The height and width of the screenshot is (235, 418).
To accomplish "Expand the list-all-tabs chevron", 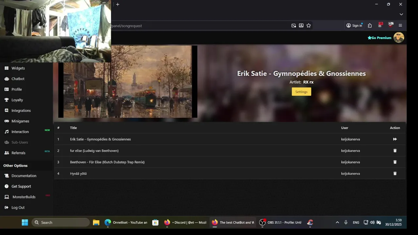I will tap(401, 14).
